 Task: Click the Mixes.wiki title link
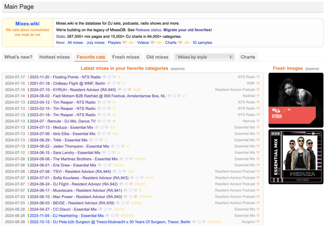click(x=27, y=24)
